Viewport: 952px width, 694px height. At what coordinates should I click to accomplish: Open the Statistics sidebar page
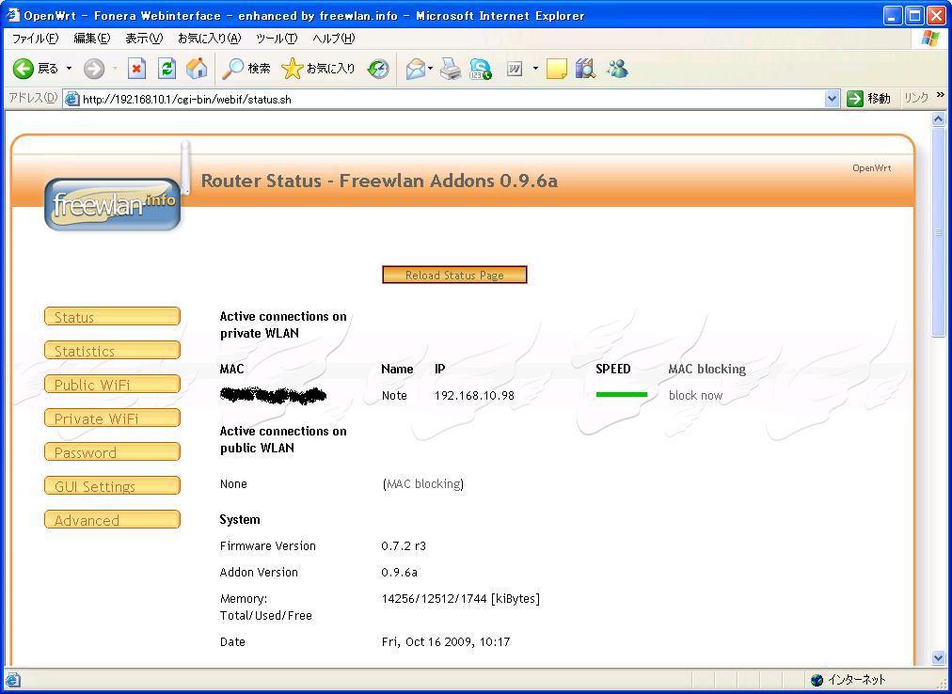point(112,351)
